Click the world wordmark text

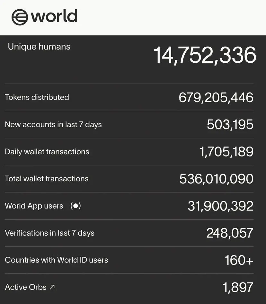54,16
